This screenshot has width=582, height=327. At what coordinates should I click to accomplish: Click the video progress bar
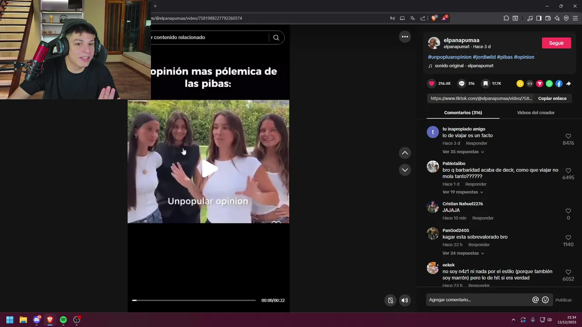[194, 300]
